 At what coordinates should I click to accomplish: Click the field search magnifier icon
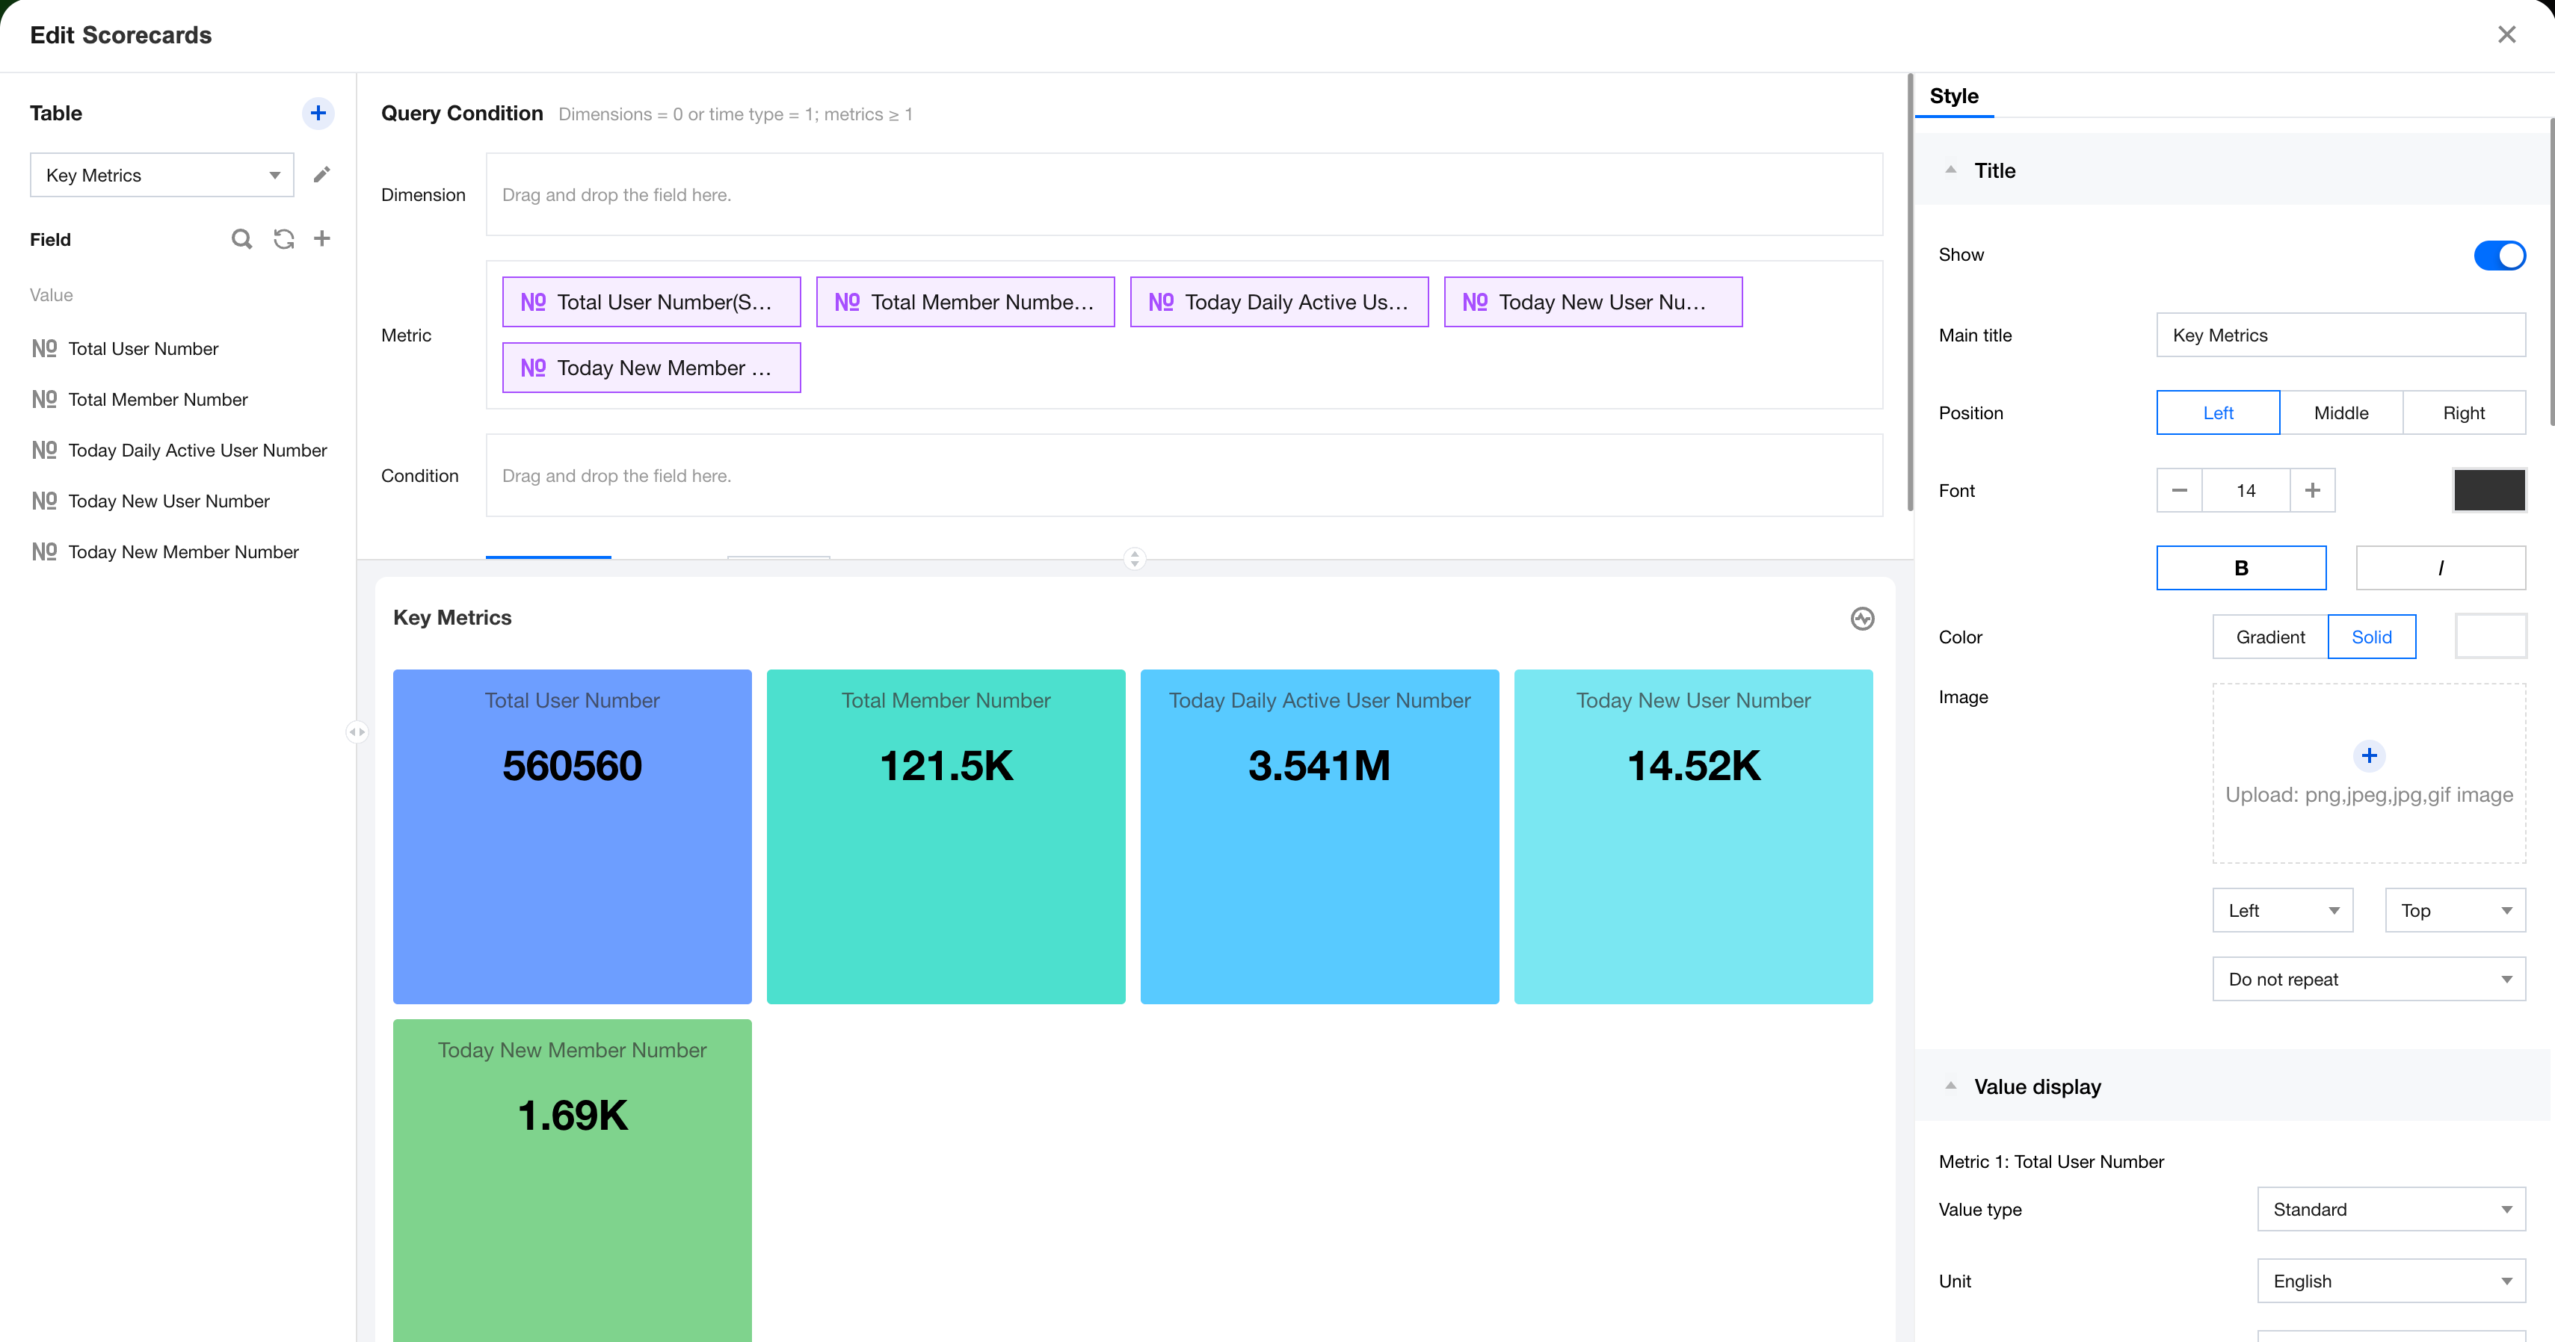click(x=241, y=239)
